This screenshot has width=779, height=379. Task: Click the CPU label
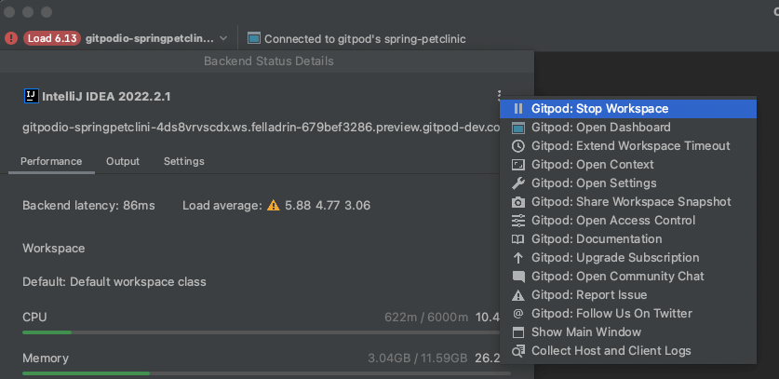[x=34, y=318]
